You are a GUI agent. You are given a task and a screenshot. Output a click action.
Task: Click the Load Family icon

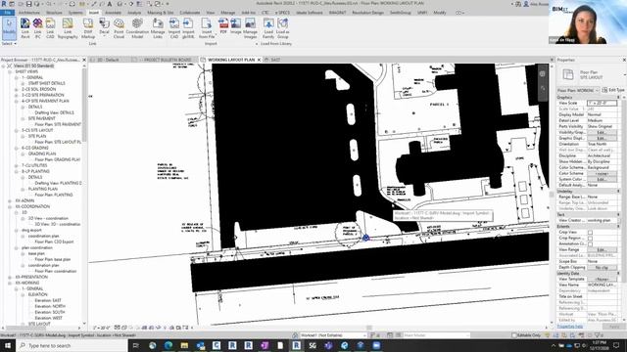268,28
